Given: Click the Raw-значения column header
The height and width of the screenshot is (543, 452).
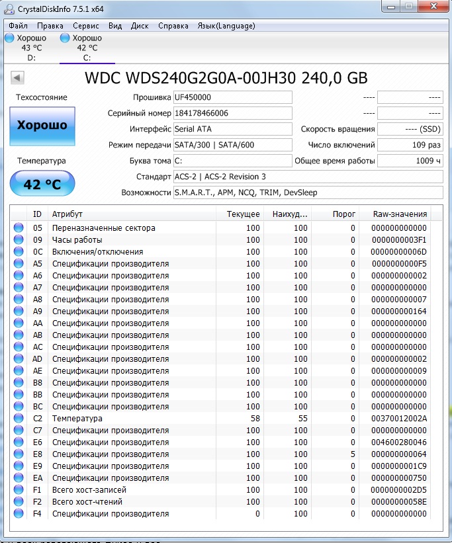Looking at the screenshot, I should 395,214.
